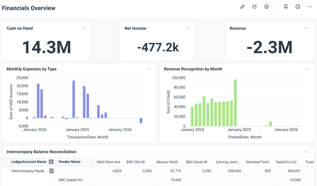The height and width of the screenshot is (186, 317).
Task: Open Cash on Hand card options
Action: point(83,28)
